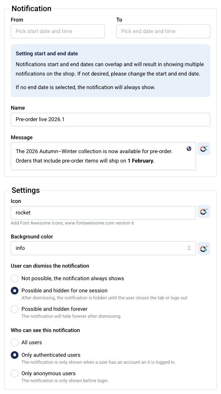
Task: Click the Name input field
Action: pyautogui.click(x=110, y=119)
